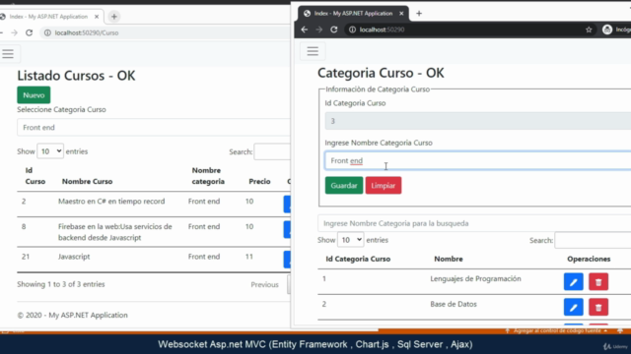Go forward in left browser window

(x=14, y=32)
